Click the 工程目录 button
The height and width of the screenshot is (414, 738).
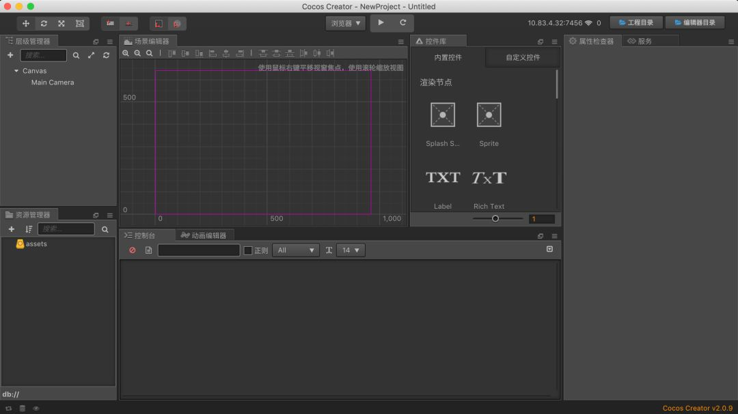coord(635,23)
